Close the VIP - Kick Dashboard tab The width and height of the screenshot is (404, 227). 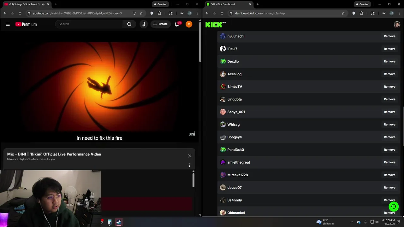[x=250, y=4]
